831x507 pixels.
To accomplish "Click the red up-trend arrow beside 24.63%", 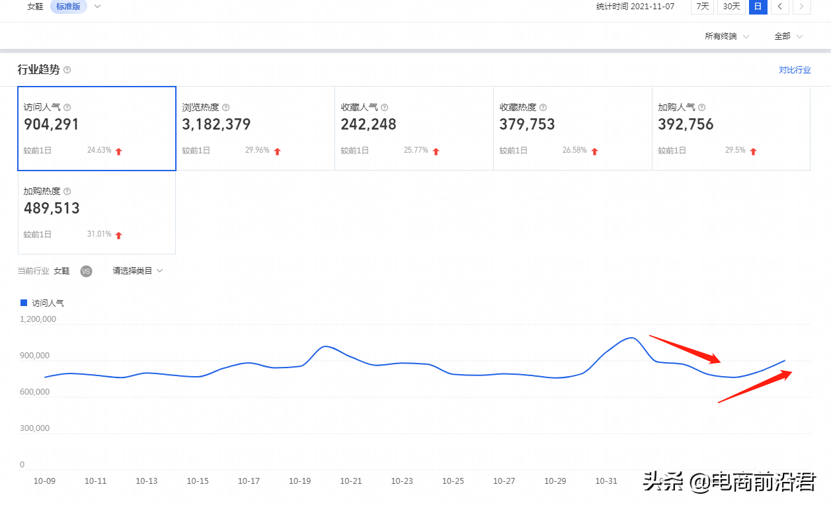I will pos(118,150).
